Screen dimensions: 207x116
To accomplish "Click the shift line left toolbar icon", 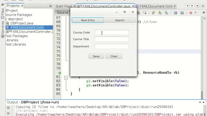I will (175, 13).
